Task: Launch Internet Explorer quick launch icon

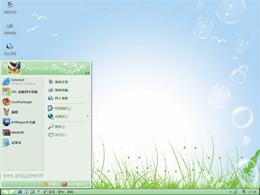Action: [20, 192]
